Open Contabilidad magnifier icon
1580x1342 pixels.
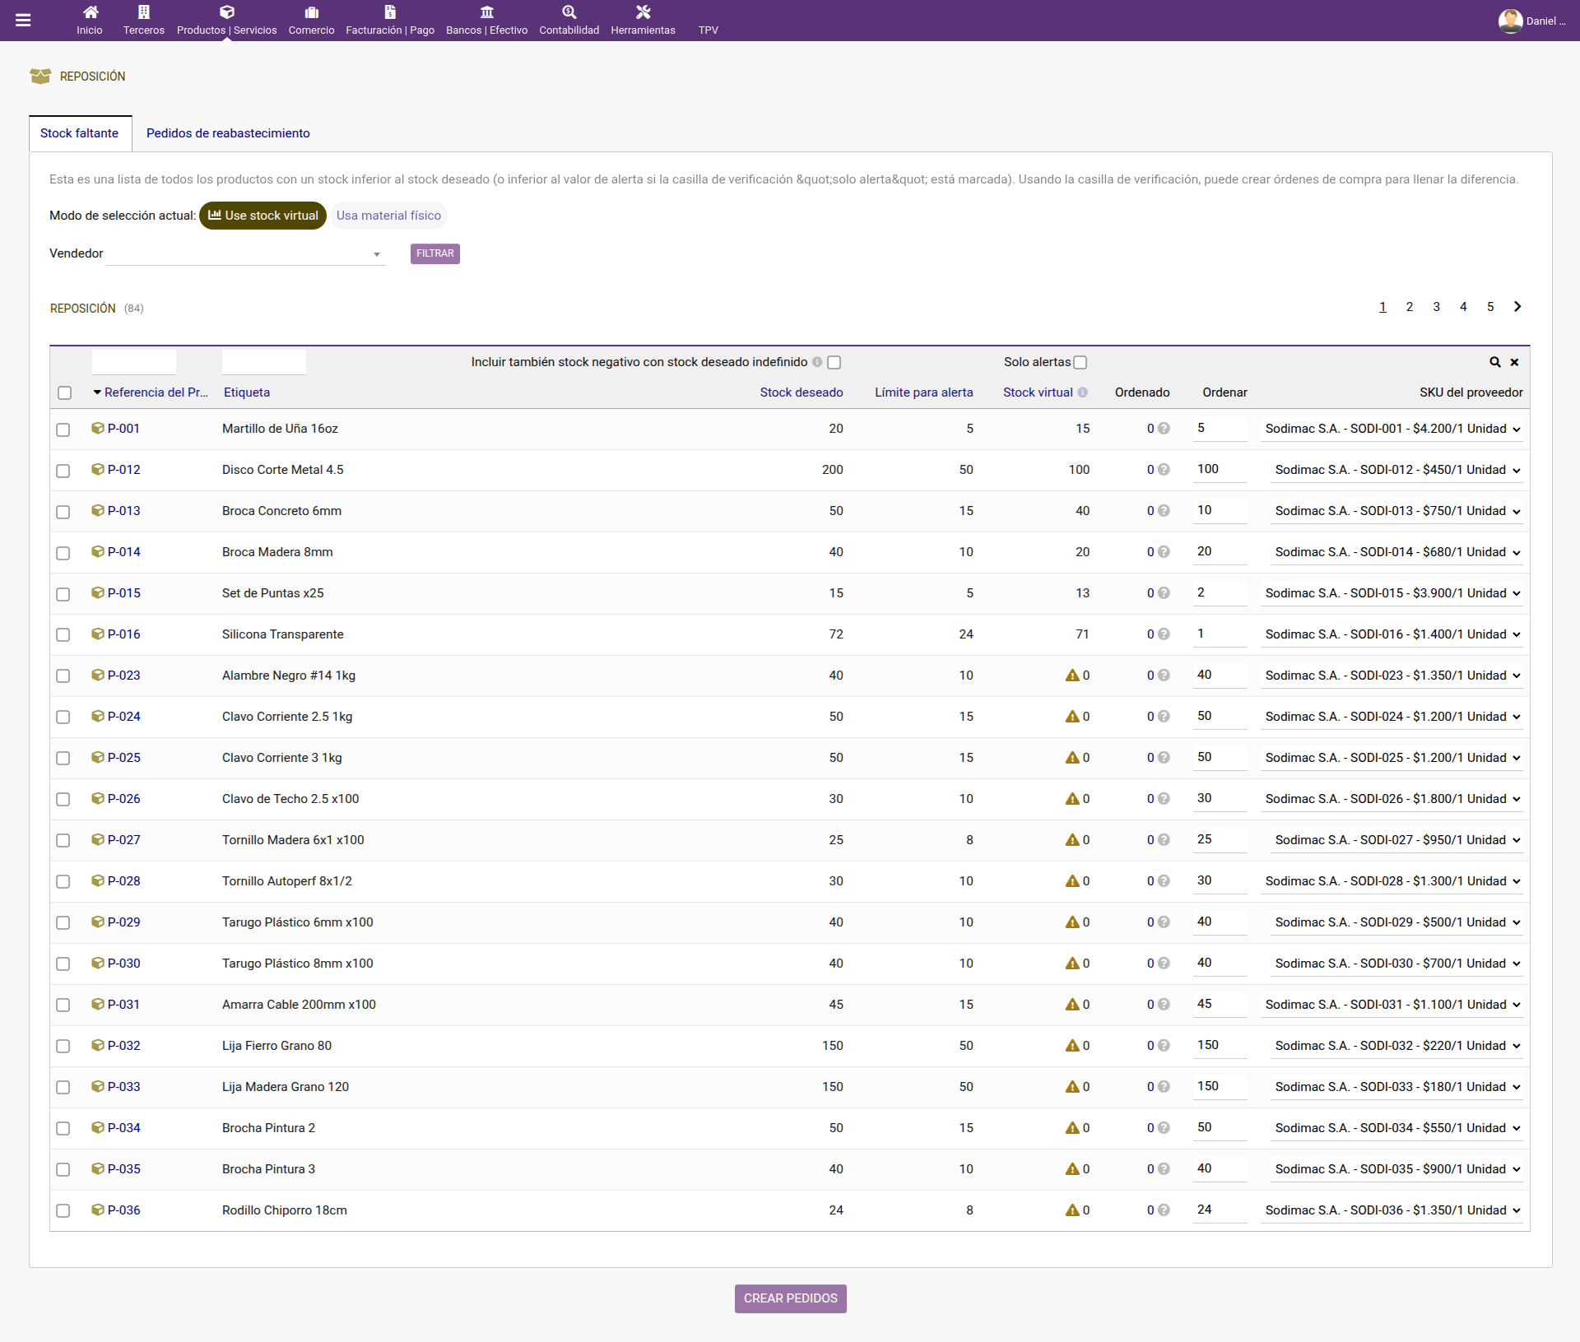[x=569, y=12]
